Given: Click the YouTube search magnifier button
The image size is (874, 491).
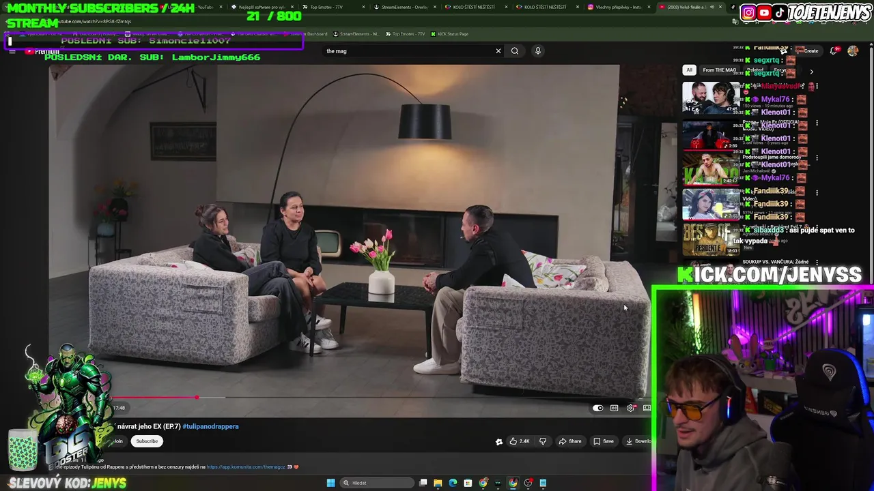Looking at the screenshot, I should click(x=515, y=50).
